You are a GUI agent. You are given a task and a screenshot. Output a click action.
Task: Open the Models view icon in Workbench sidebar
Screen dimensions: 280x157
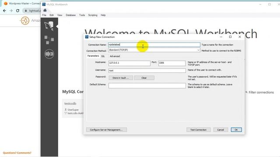49,40
